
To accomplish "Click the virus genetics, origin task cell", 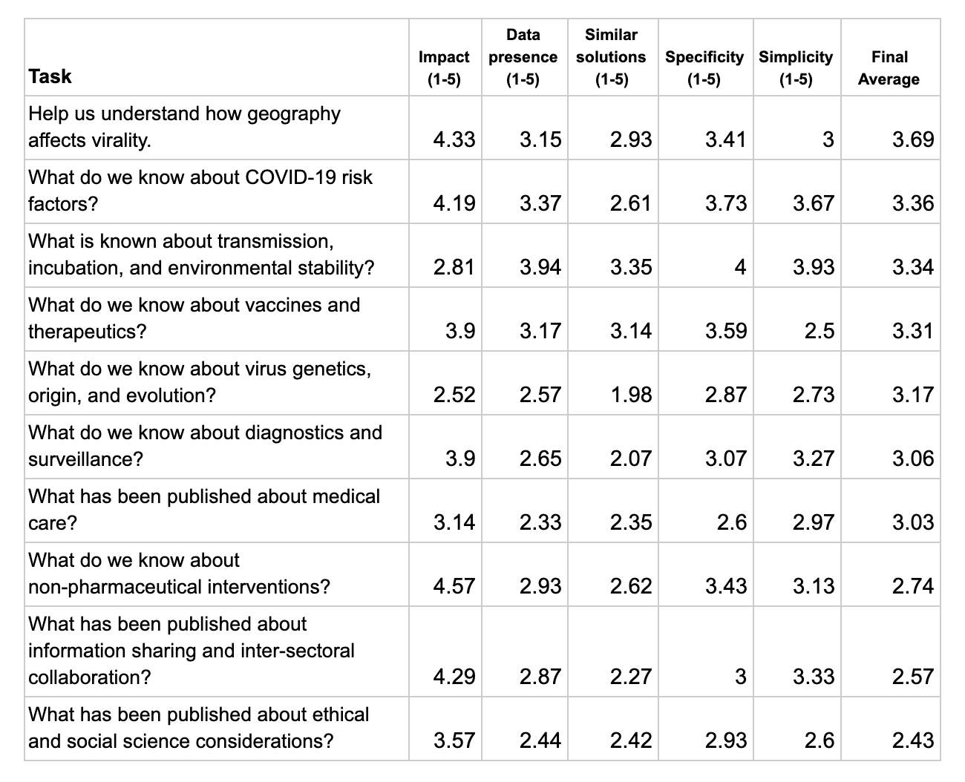I will 216,383.
